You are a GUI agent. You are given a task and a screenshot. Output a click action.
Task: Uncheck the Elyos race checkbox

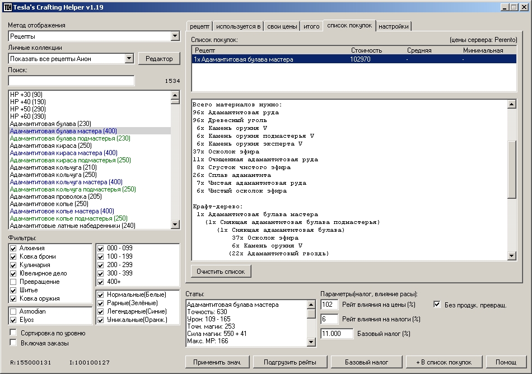[13, 320]
